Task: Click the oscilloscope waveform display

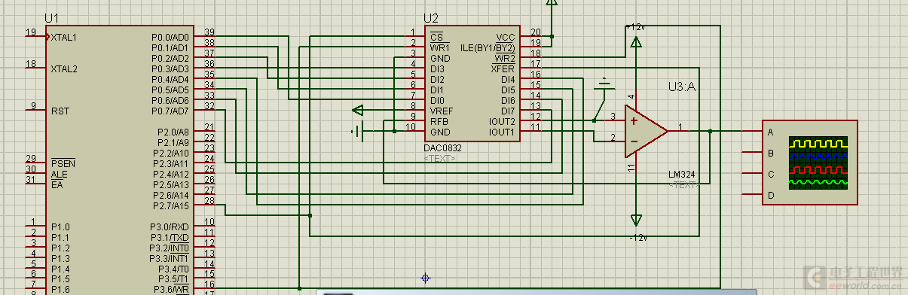Action: tap(818, 161)
